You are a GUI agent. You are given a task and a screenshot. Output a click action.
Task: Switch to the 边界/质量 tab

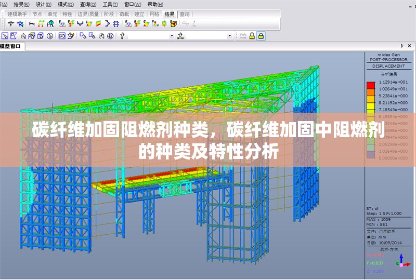(x=88, y=14)
